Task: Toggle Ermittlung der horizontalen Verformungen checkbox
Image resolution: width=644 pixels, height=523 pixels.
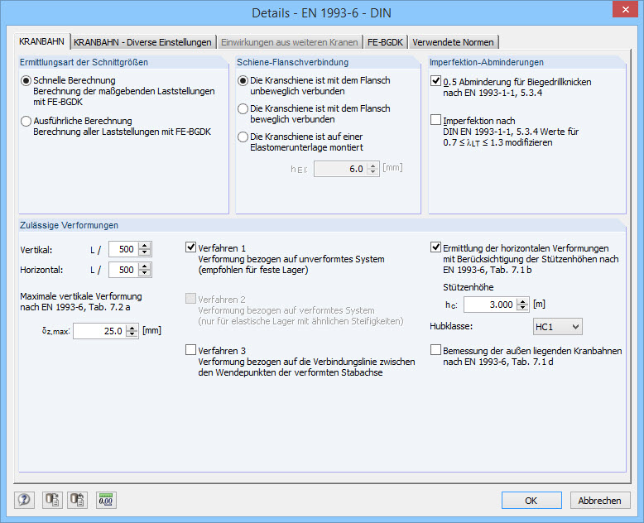Action: 435,247
